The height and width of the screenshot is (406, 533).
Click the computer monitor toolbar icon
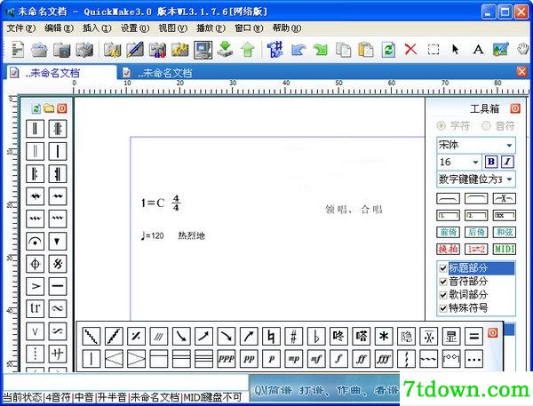(x=203, y=50)
